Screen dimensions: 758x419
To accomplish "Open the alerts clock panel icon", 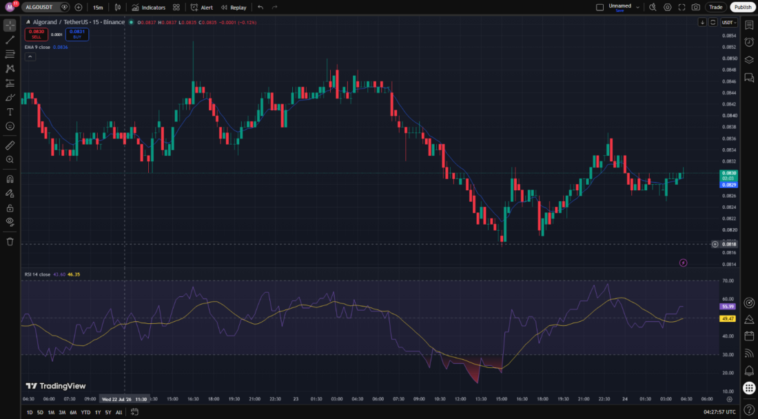I will 749,43.
